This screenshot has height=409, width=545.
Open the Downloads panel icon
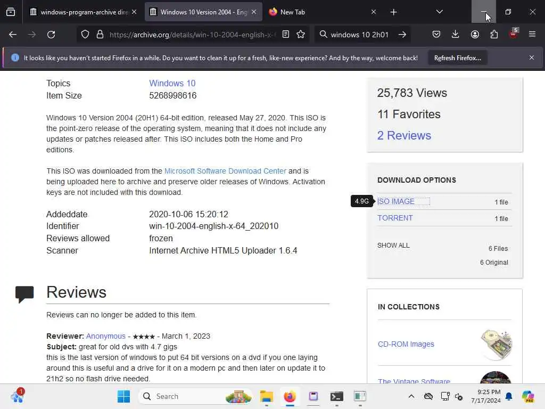[456, 34]
